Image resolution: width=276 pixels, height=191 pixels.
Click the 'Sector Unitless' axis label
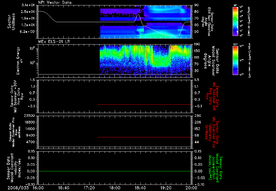click(11, 22)
